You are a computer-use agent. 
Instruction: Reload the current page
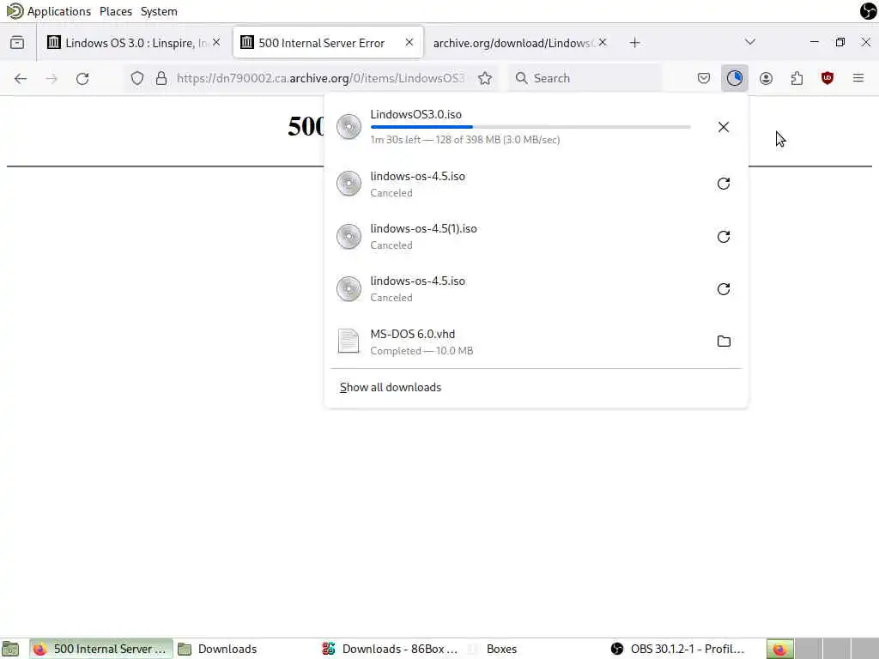point(82,78)
